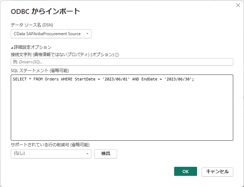
Task: Select the CData SAPAribaProcurement Source combo box
Action: [x=51, y=34]
